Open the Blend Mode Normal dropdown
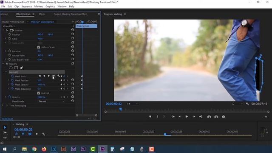Screen dimensions: 272x153 [x=51, y=101]
